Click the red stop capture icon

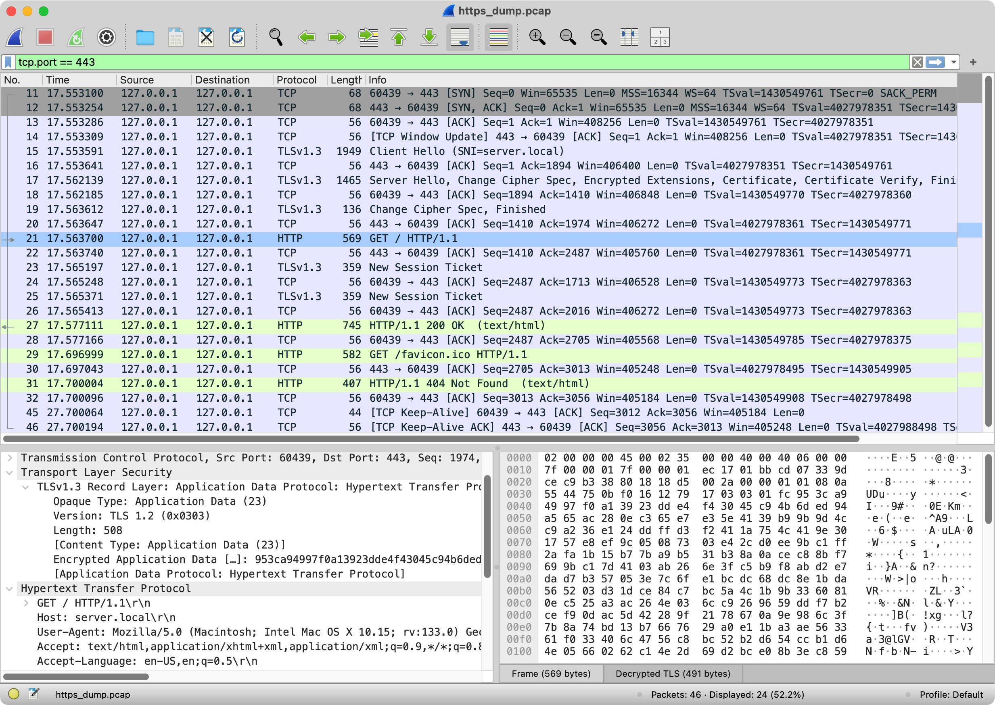pos(45,37)
